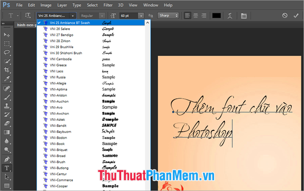Choose the VNI-Avo font
The height and width of the screenshot is (191, 304).
point(90,107)
